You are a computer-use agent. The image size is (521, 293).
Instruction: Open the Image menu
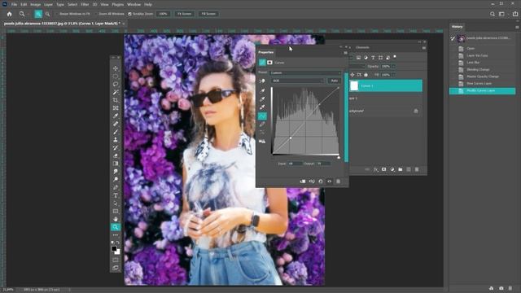pyautogui.click(x=36, y=5)
